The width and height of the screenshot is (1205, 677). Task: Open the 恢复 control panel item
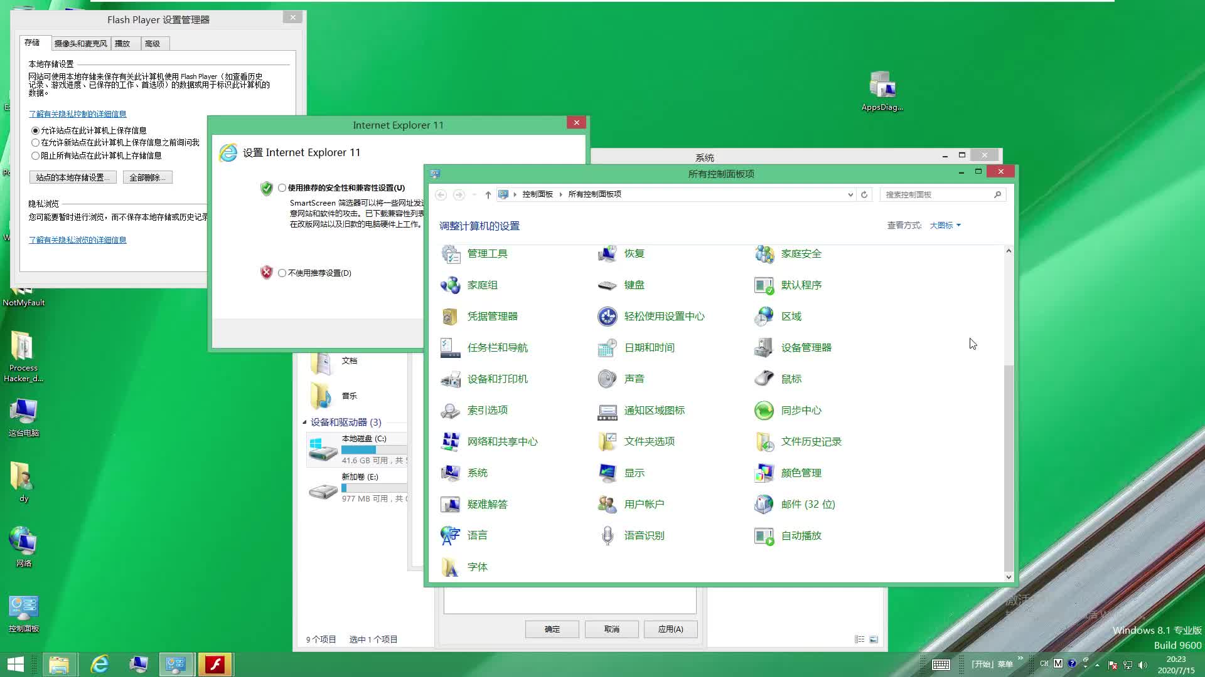coord(621,254)
